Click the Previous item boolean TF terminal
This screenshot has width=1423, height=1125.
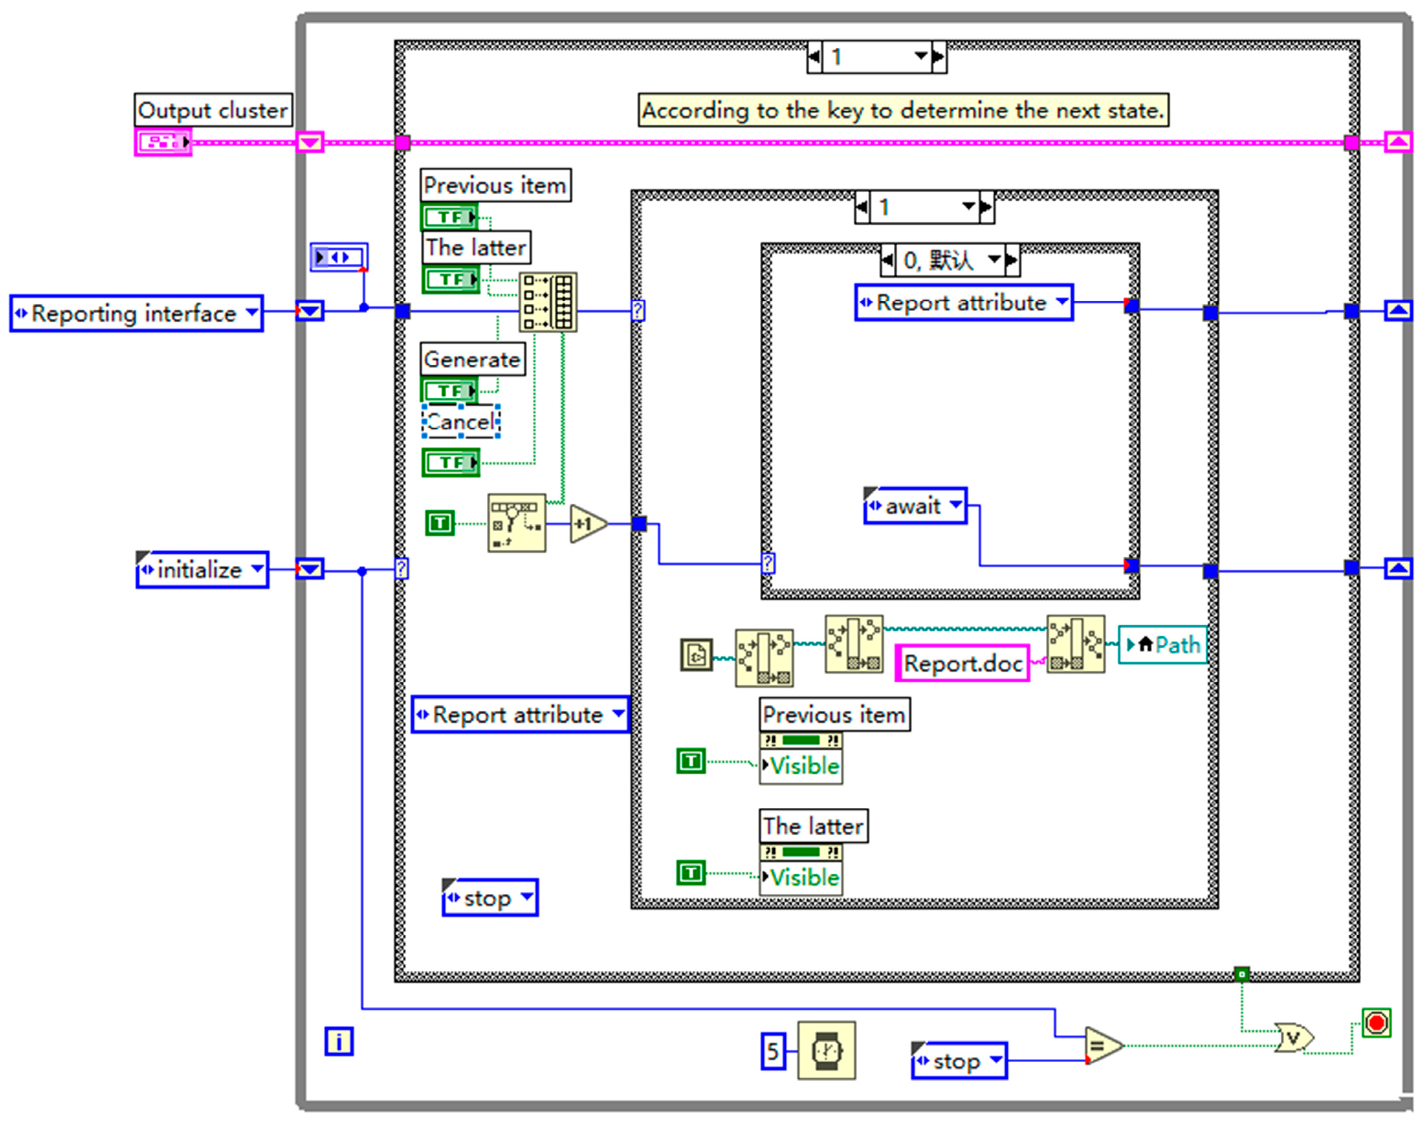[x=450, y=217]
